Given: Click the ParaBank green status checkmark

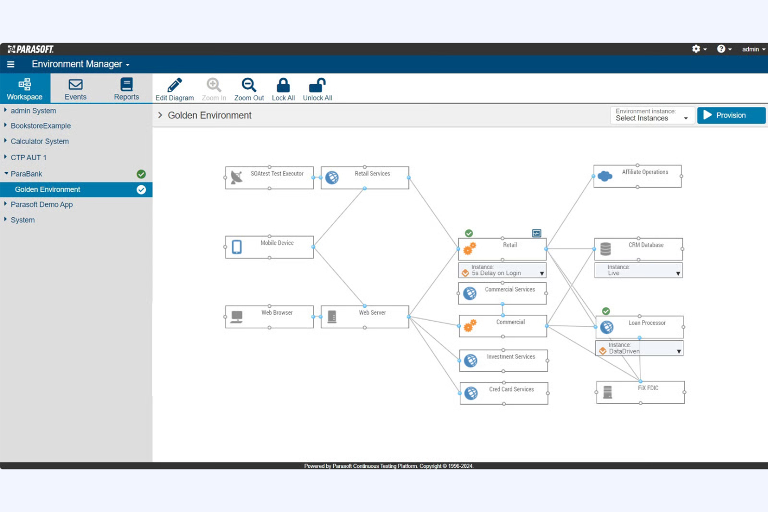Looking at the screenshot, I should coord(141,174).
